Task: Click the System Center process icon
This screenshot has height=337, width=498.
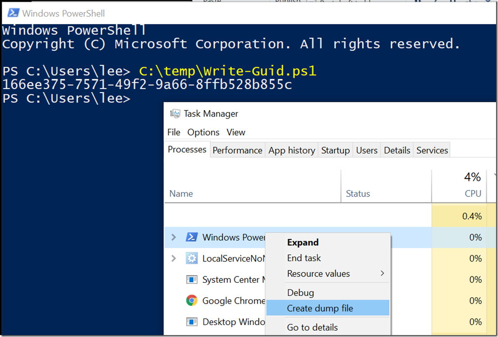Action: click(191, 279)
